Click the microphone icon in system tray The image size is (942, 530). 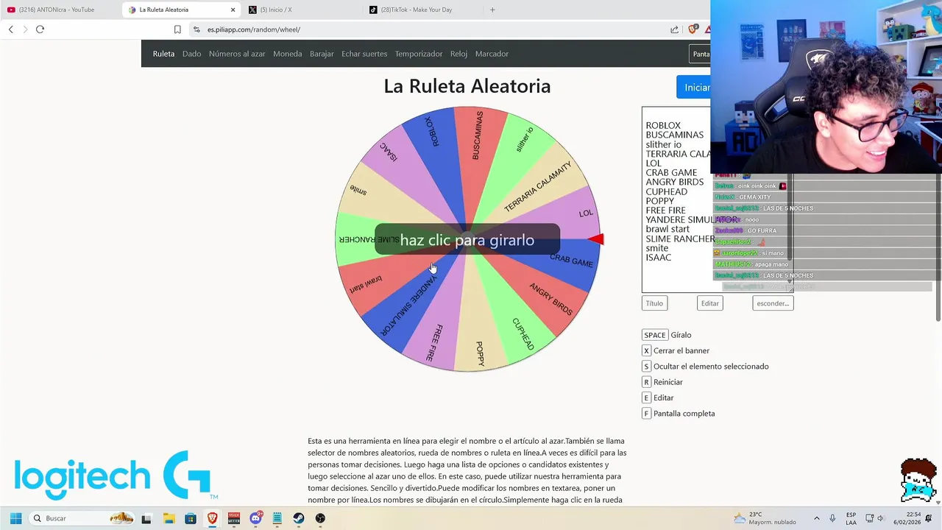(832, 518)
